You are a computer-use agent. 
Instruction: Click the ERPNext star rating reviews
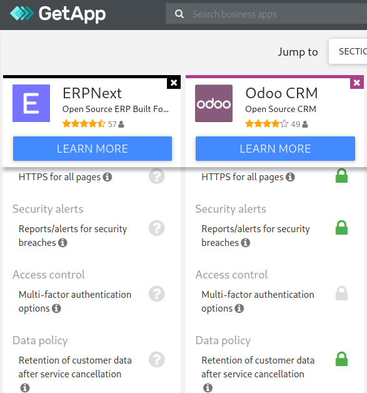tap(93, 124)
